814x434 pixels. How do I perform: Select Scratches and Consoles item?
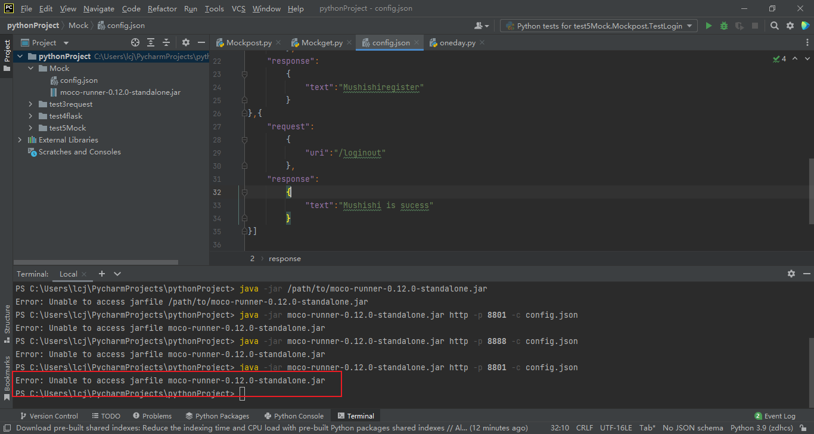click(79, 151)
